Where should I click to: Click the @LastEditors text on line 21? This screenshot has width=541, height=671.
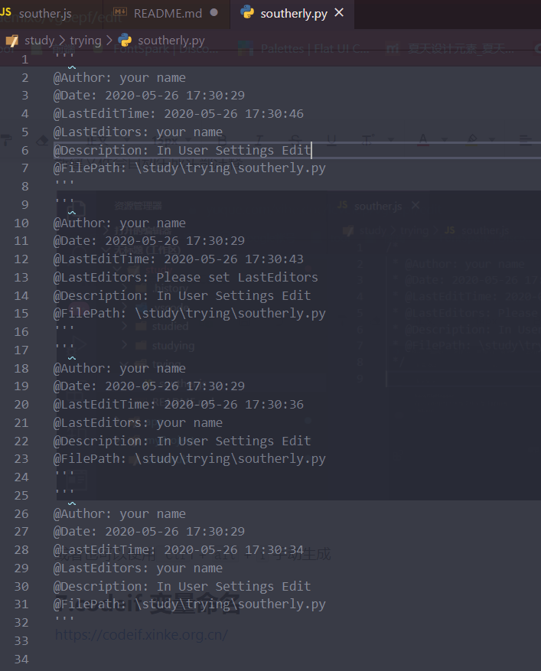pos(138,423)
